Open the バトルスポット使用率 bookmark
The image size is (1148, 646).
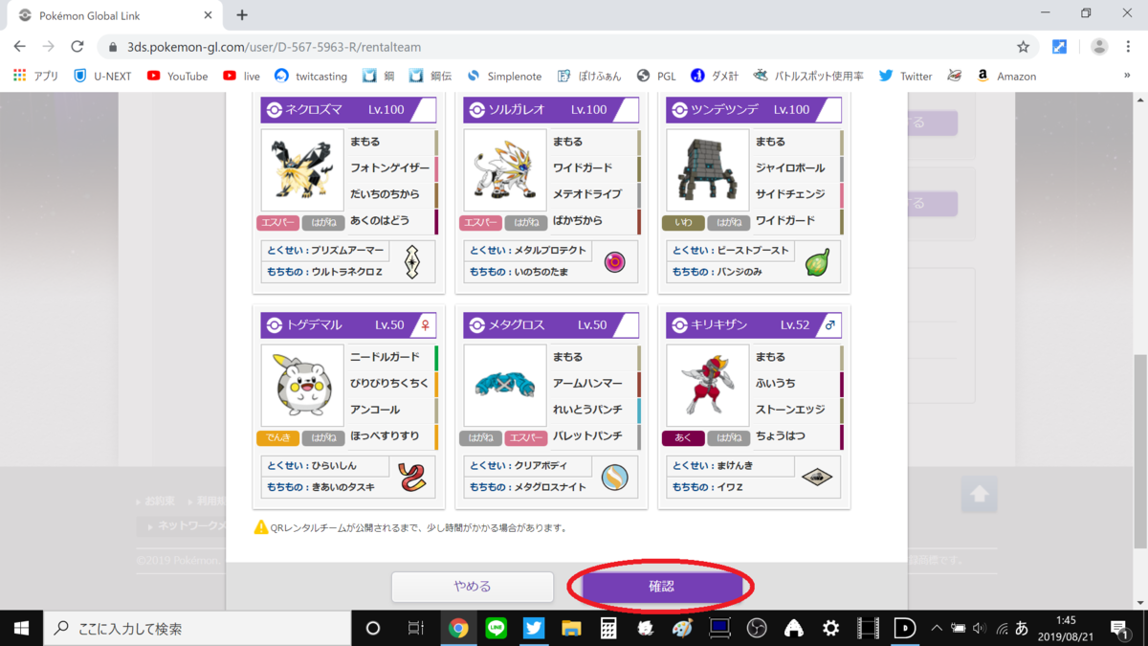(x=807, y=76)
